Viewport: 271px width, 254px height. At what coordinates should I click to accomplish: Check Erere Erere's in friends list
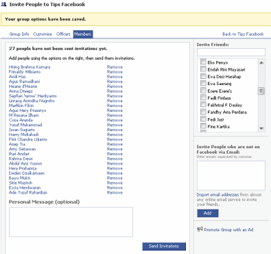click(203, 91)
